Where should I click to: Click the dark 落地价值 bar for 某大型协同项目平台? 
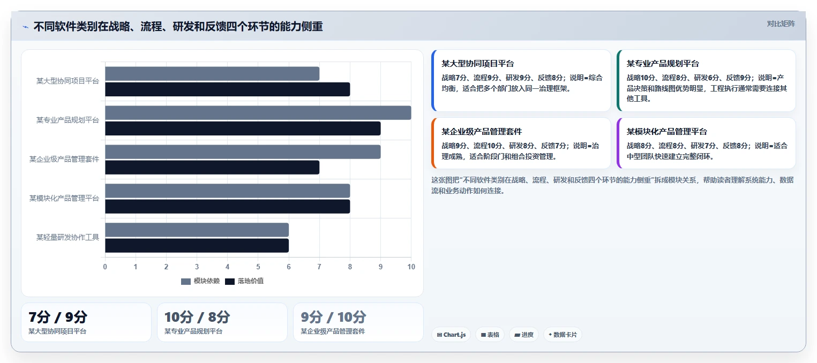coord(228,89)
